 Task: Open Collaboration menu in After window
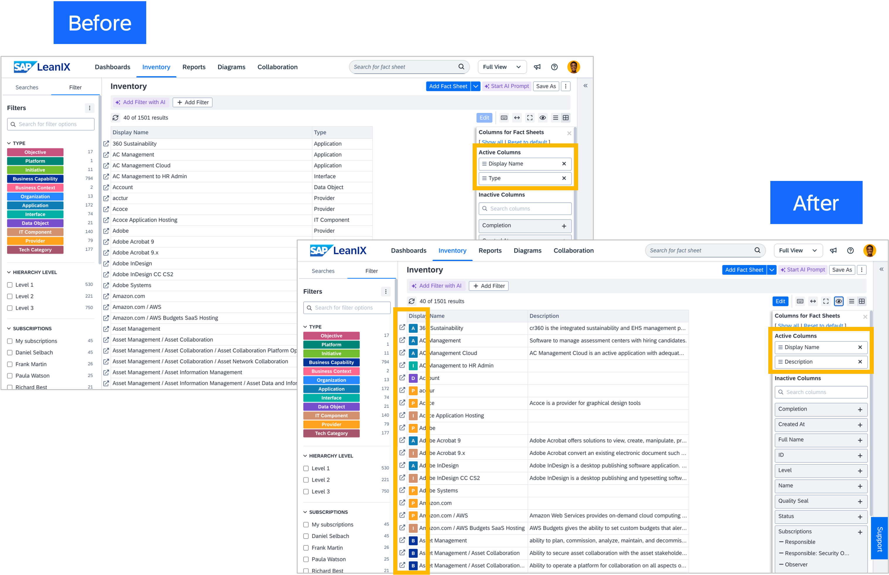point(573,250)
